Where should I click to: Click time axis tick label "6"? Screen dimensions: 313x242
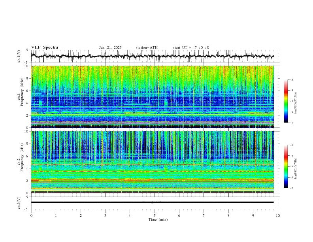pyautogui.click(x=179, y=216)
